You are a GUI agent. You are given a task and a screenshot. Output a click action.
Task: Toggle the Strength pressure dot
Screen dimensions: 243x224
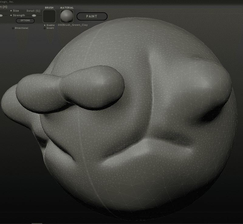pyautogui.click(x=11, y=15)
